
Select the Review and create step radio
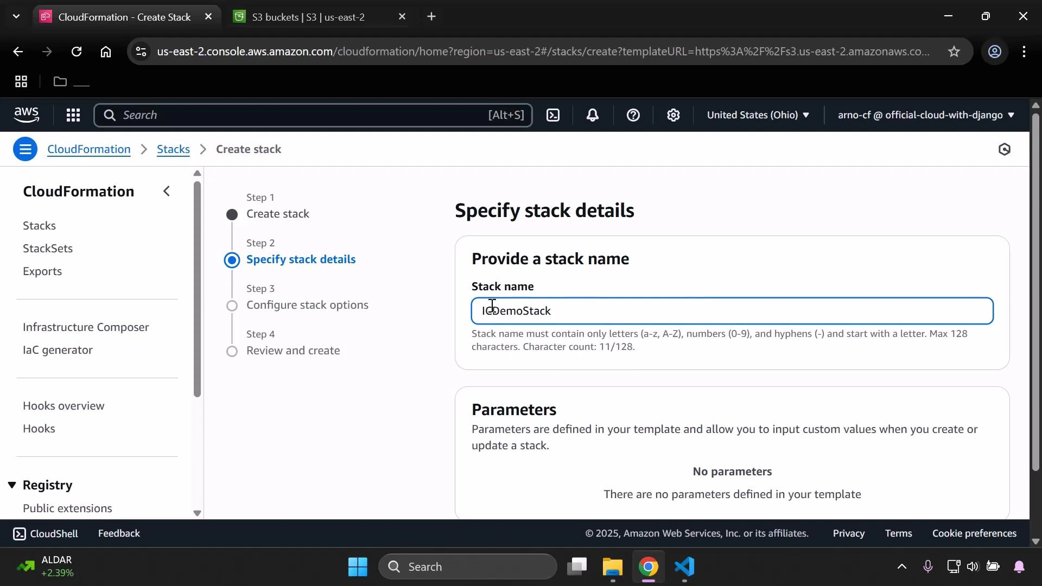pyautogui.click(x=232, y=351)
